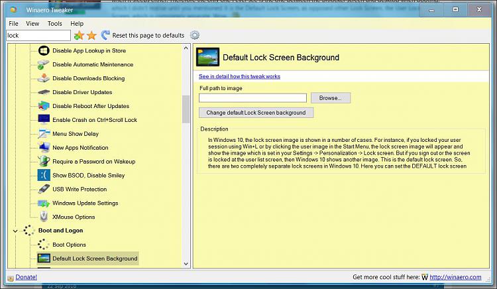
Task: Maximize the Winaero Tweaker window
Action: click(455, 10)
